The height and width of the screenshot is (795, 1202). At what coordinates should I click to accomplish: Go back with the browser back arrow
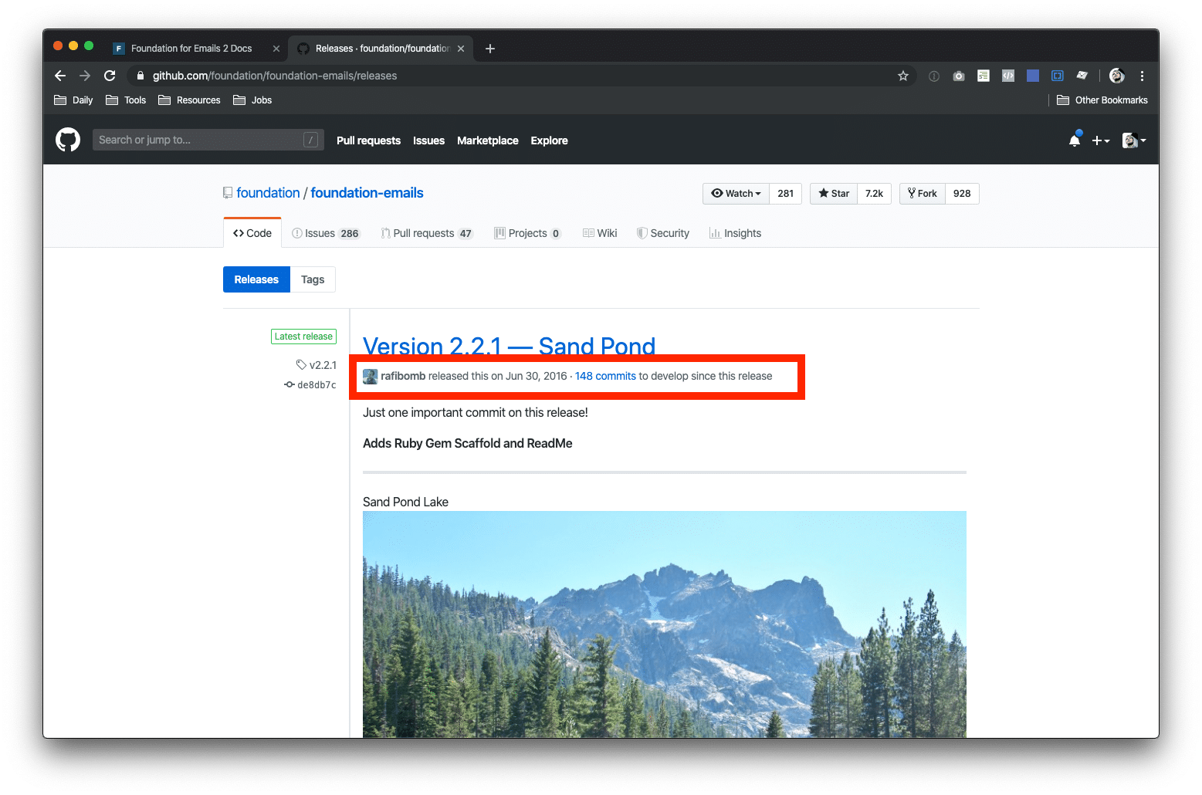coord(60,76)
